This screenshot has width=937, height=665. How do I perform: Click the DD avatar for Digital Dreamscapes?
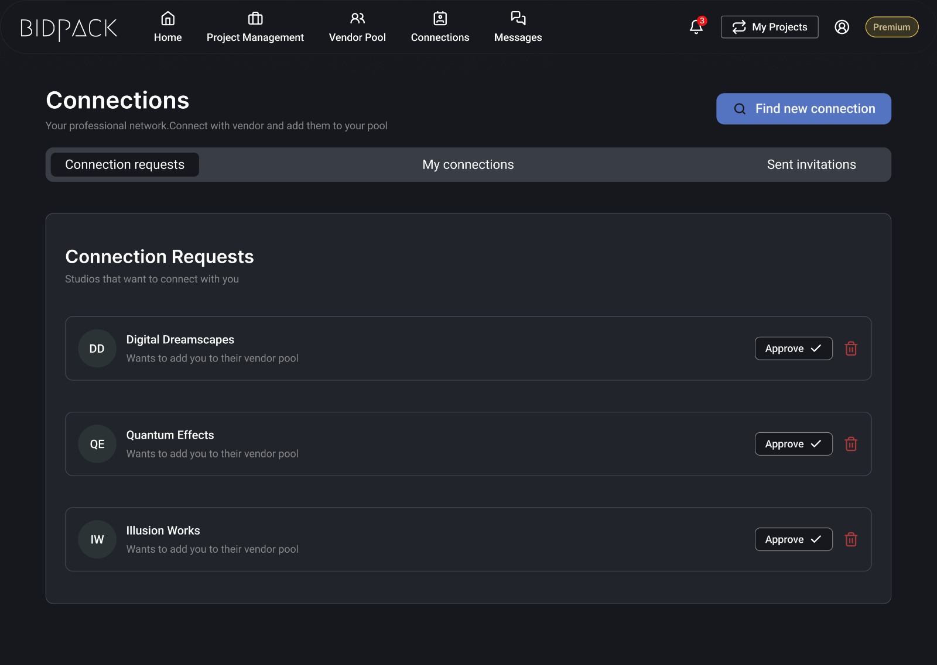pyautogui.click(x=97, y=349)
